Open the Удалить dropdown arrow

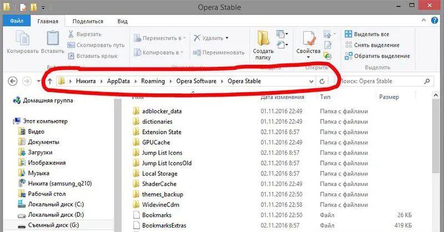227,38
